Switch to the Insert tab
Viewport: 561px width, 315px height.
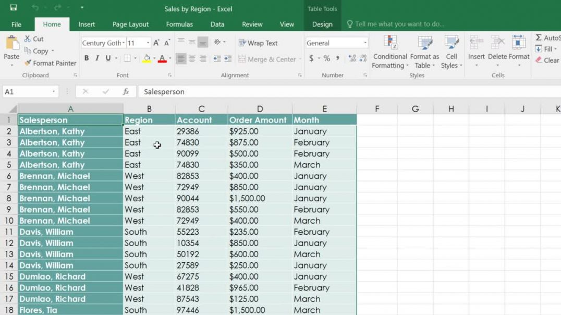coord(87,25)
